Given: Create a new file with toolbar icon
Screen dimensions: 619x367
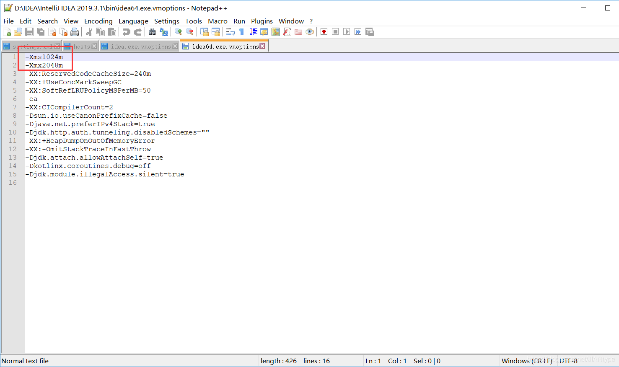Looking at the screenshot, I should pos(7,32).
